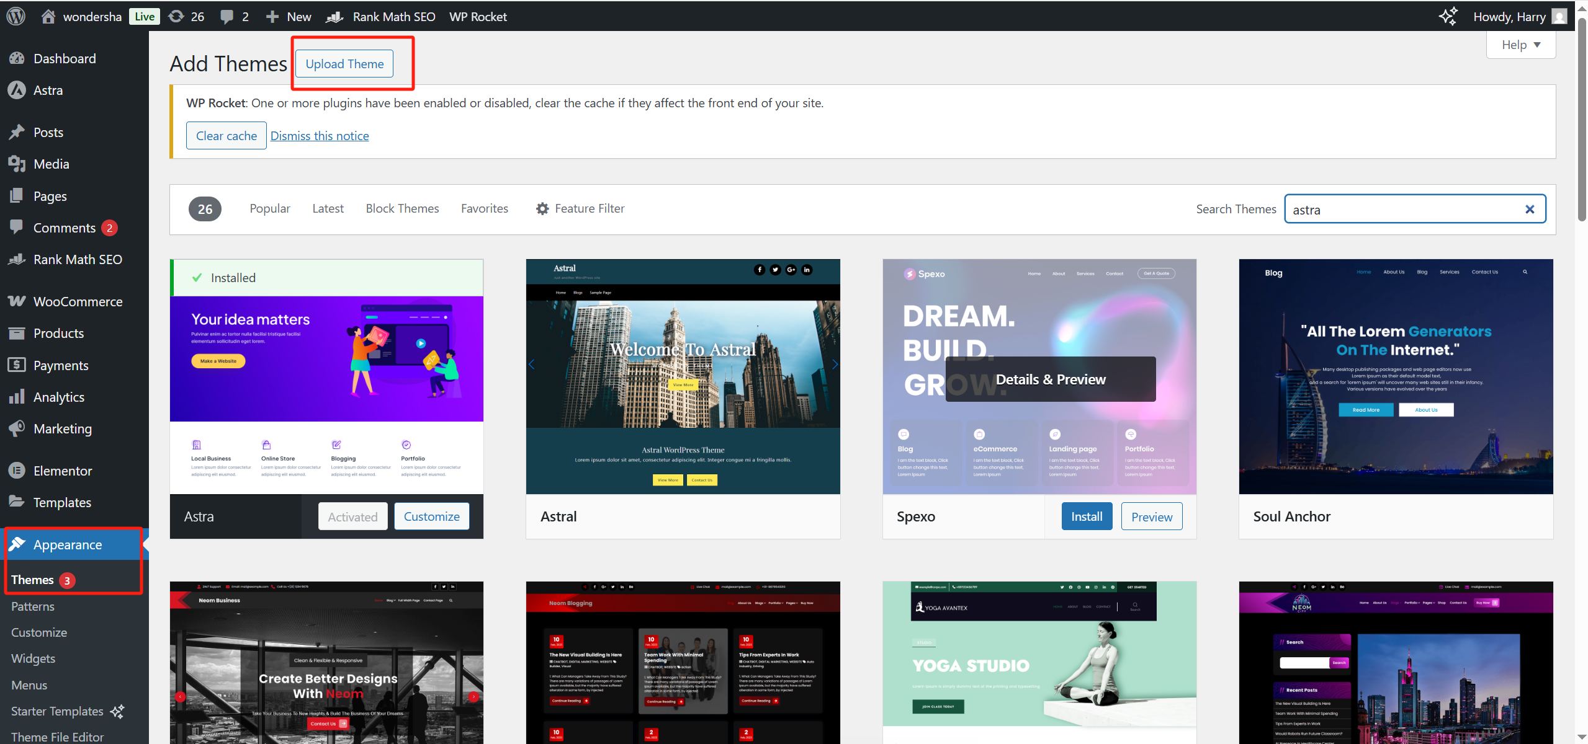Open the updates icon showing 26
The width and height of the screenshot is (1588, 744).
(186, 16)
